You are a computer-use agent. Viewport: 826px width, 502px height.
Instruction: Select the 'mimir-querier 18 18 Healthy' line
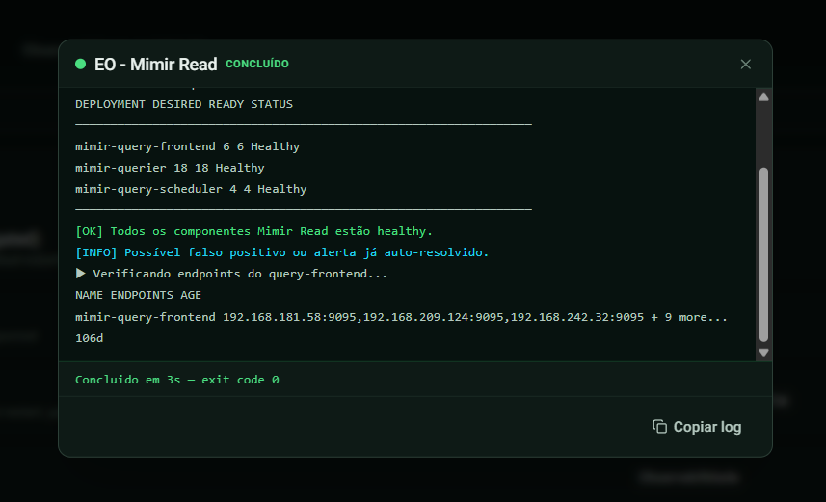pos(170,168)
